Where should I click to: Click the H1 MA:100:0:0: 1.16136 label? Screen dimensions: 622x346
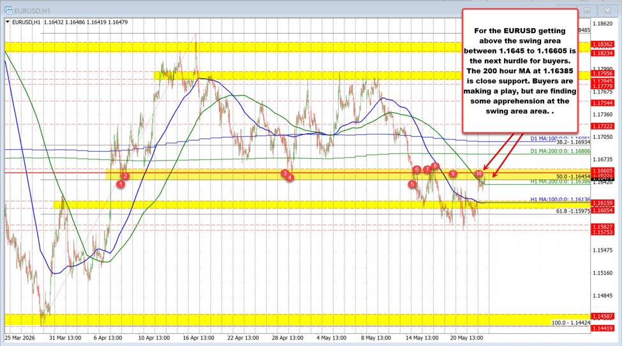click(x=560, y=199)
